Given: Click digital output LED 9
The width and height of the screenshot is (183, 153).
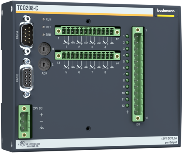Looking at the screenshot, I should [127, 87].
